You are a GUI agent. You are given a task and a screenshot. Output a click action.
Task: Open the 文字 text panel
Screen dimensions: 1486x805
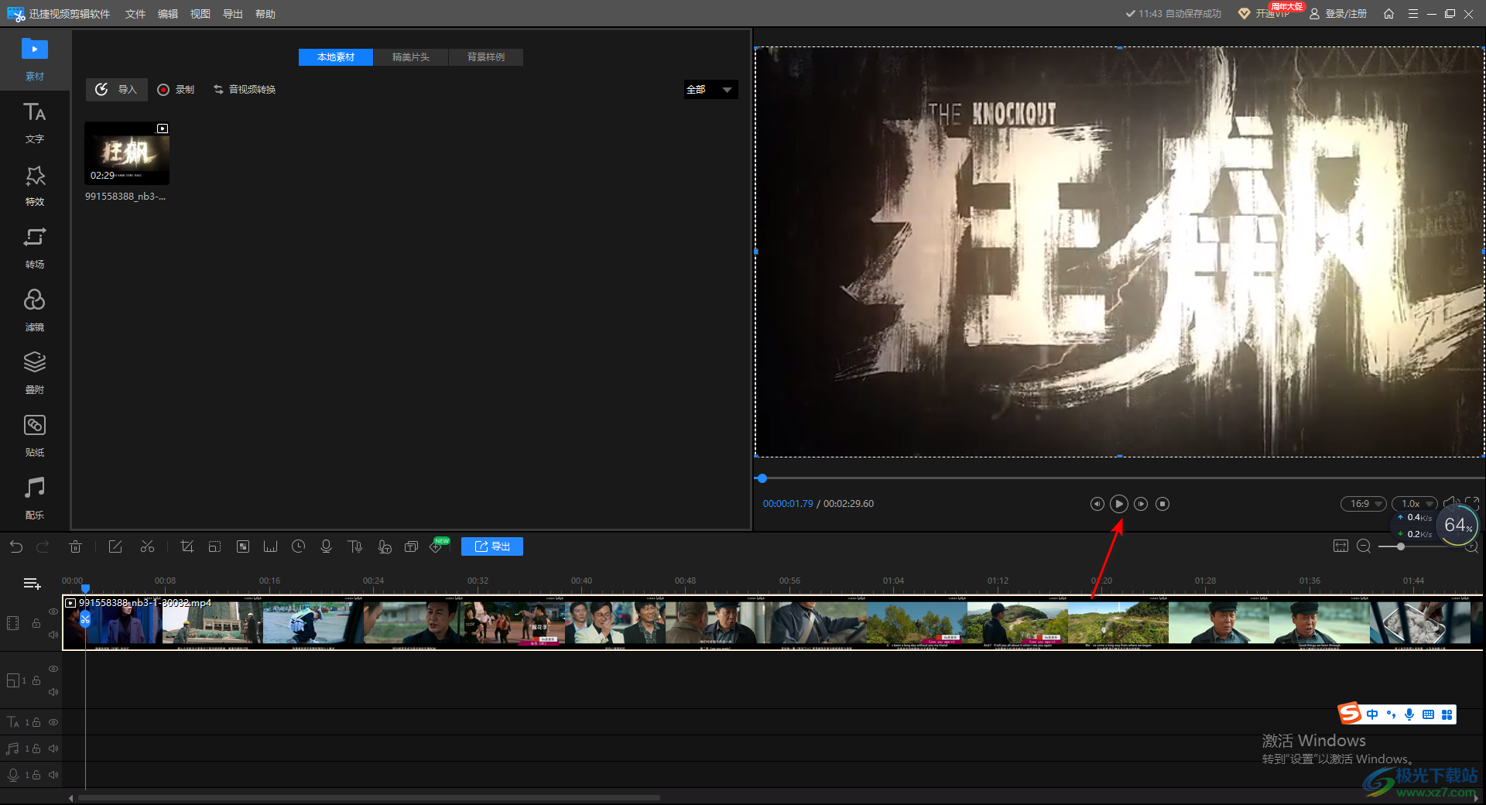pos(35,122)
